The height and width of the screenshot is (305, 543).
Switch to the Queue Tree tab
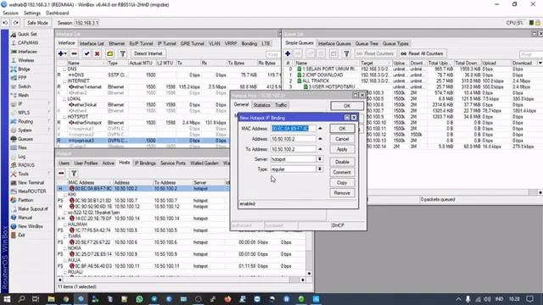(367, 43)
